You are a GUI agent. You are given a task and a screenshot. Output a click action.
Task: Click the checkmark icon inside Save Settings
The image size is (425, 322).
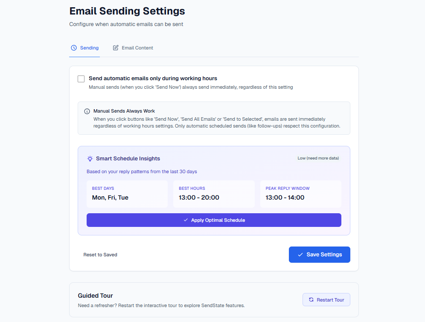299,255
